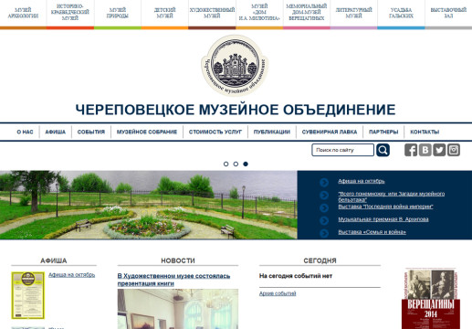
Task: Open the СТОИМОСТЬ УСЛУГ menu item
Action: pos(215,132)
